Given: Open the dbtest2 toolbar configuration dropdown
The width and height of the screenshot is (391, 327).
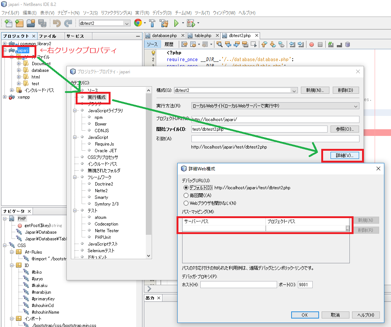Looking at the screenshot, I should click(126, 23).
